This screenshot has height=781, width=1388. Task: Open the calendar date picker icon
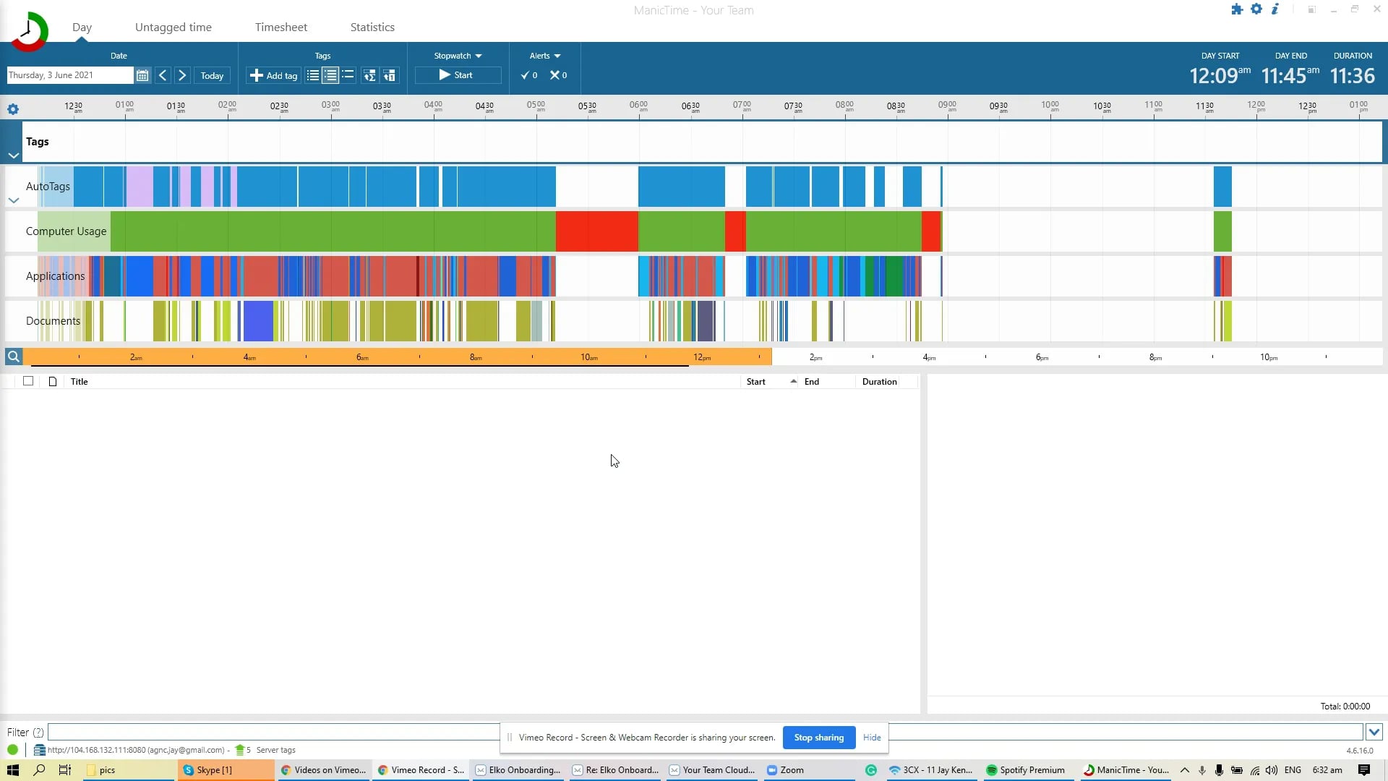142,75
